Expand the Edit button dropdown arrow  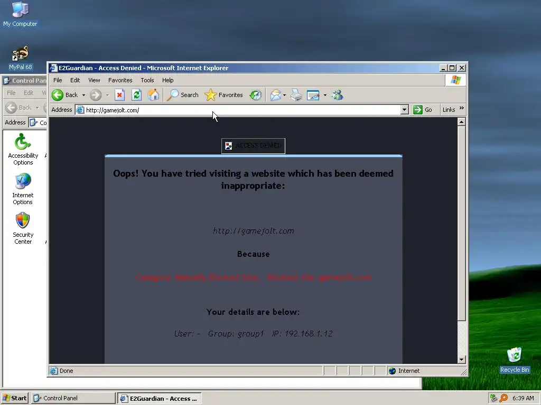tap(325, 95)
